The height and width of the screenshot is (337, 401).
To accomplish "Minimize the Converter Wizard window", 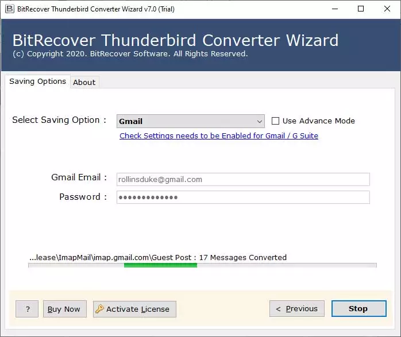I will (335, 9).
